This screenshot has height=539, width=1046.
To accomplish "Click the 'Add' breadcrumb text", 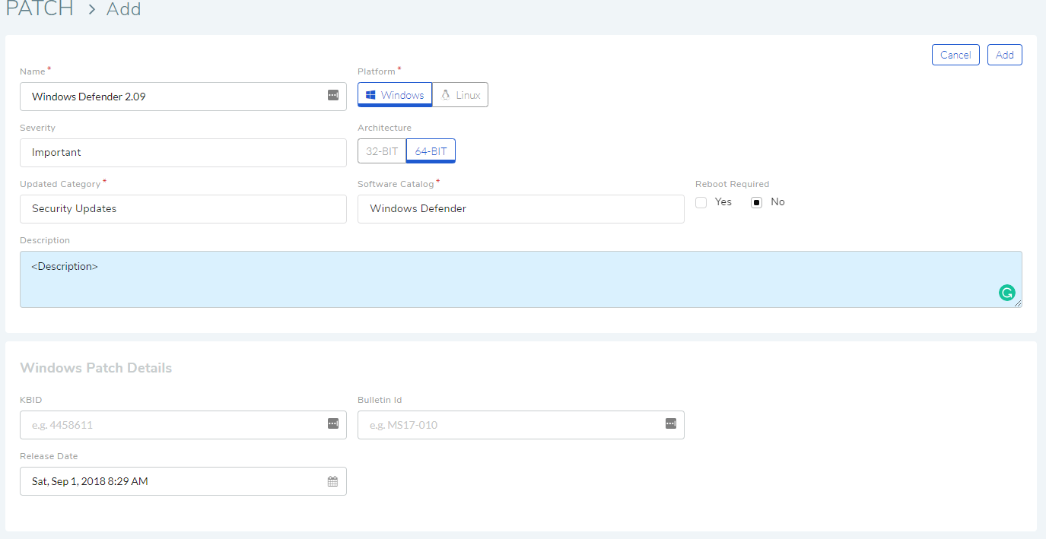I will pyautogui.click(x=123, y=10).
